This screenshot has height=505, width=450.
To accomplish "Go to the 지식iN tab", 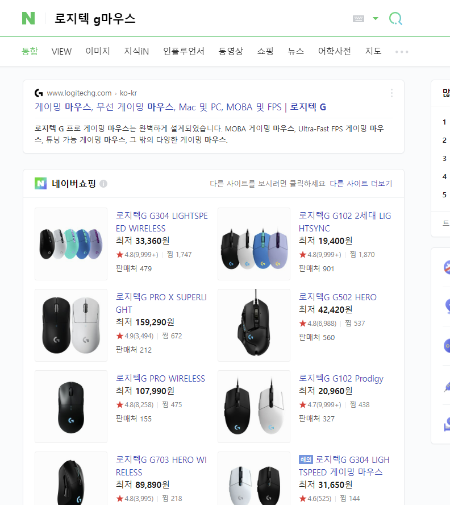I will click(136, 51).
